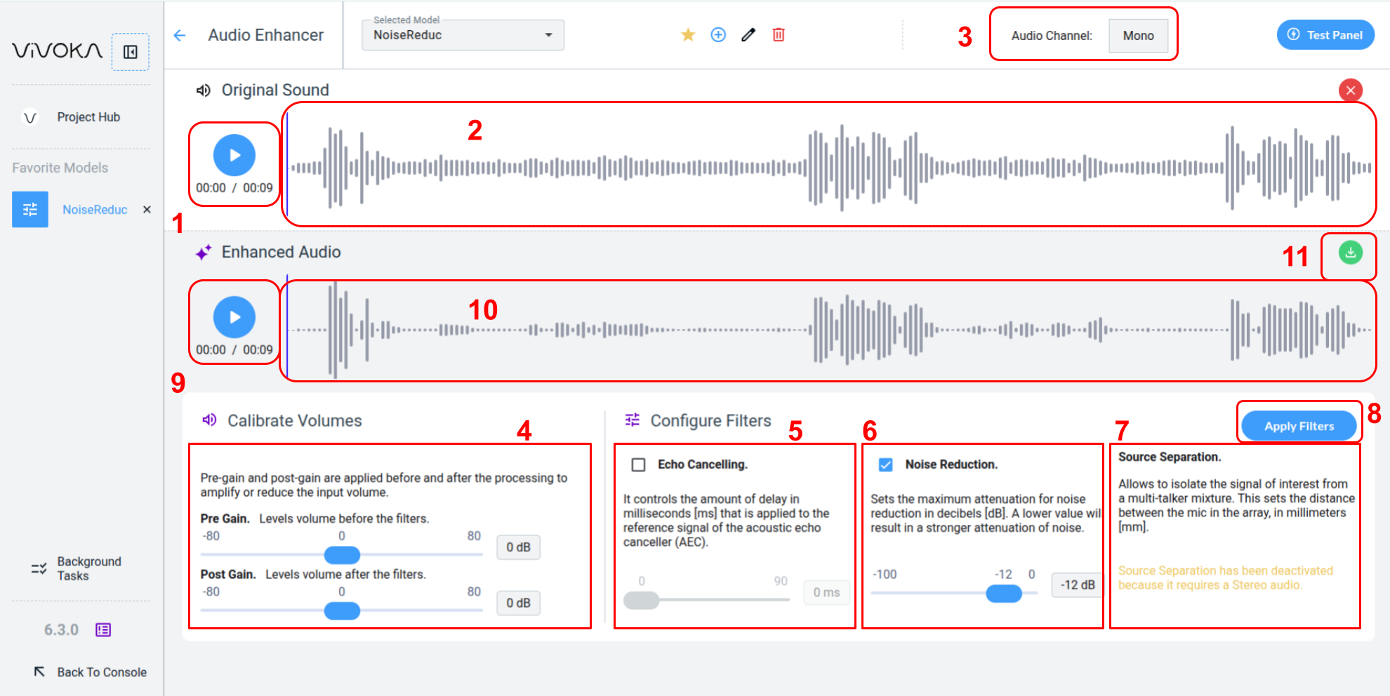Open the Test Panel
The width and height of the screenshot is (1390, 696).
coord(1325,35)
